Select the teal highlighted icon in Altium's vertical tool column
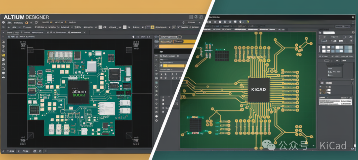The height and width of the screenshot is (160, 358). [156, 82]
